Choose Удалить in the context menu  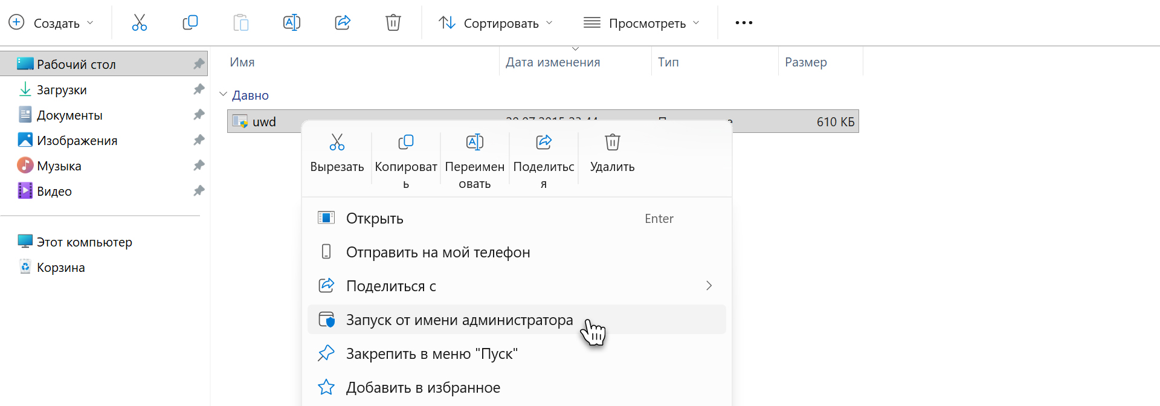tap(612, 153)
